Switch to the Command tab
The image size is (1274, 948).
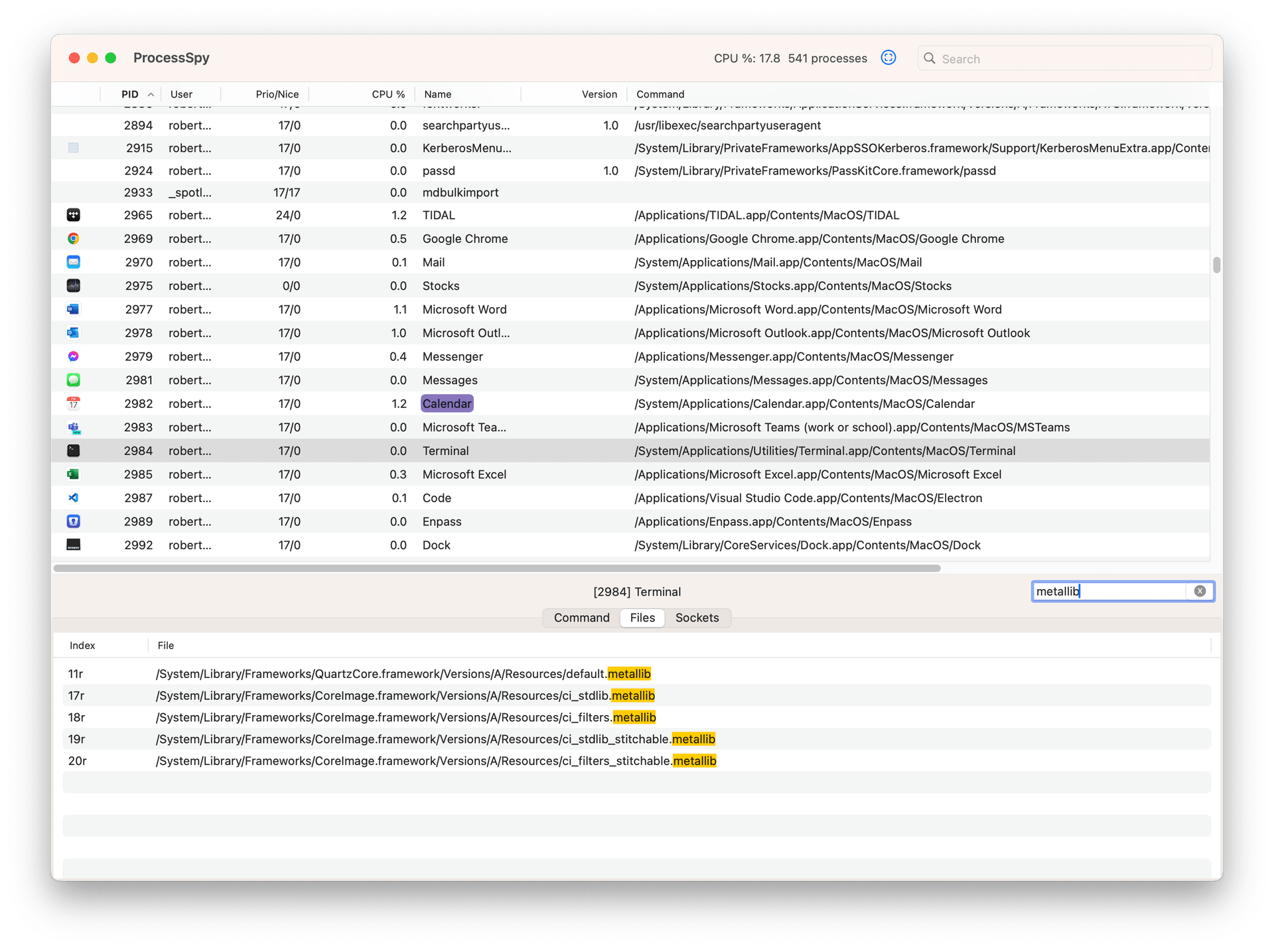click(x=581, y=618)
